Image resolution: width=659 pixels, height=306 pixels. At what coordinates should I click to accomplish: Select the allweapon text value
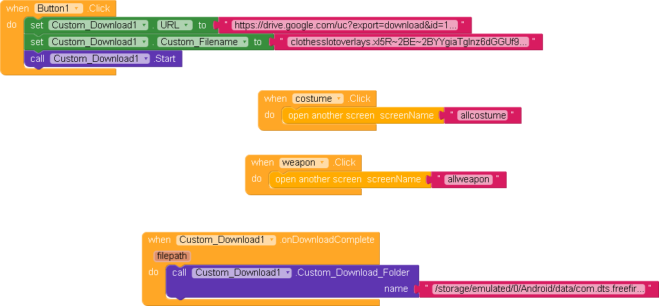(x=469, y=179)
